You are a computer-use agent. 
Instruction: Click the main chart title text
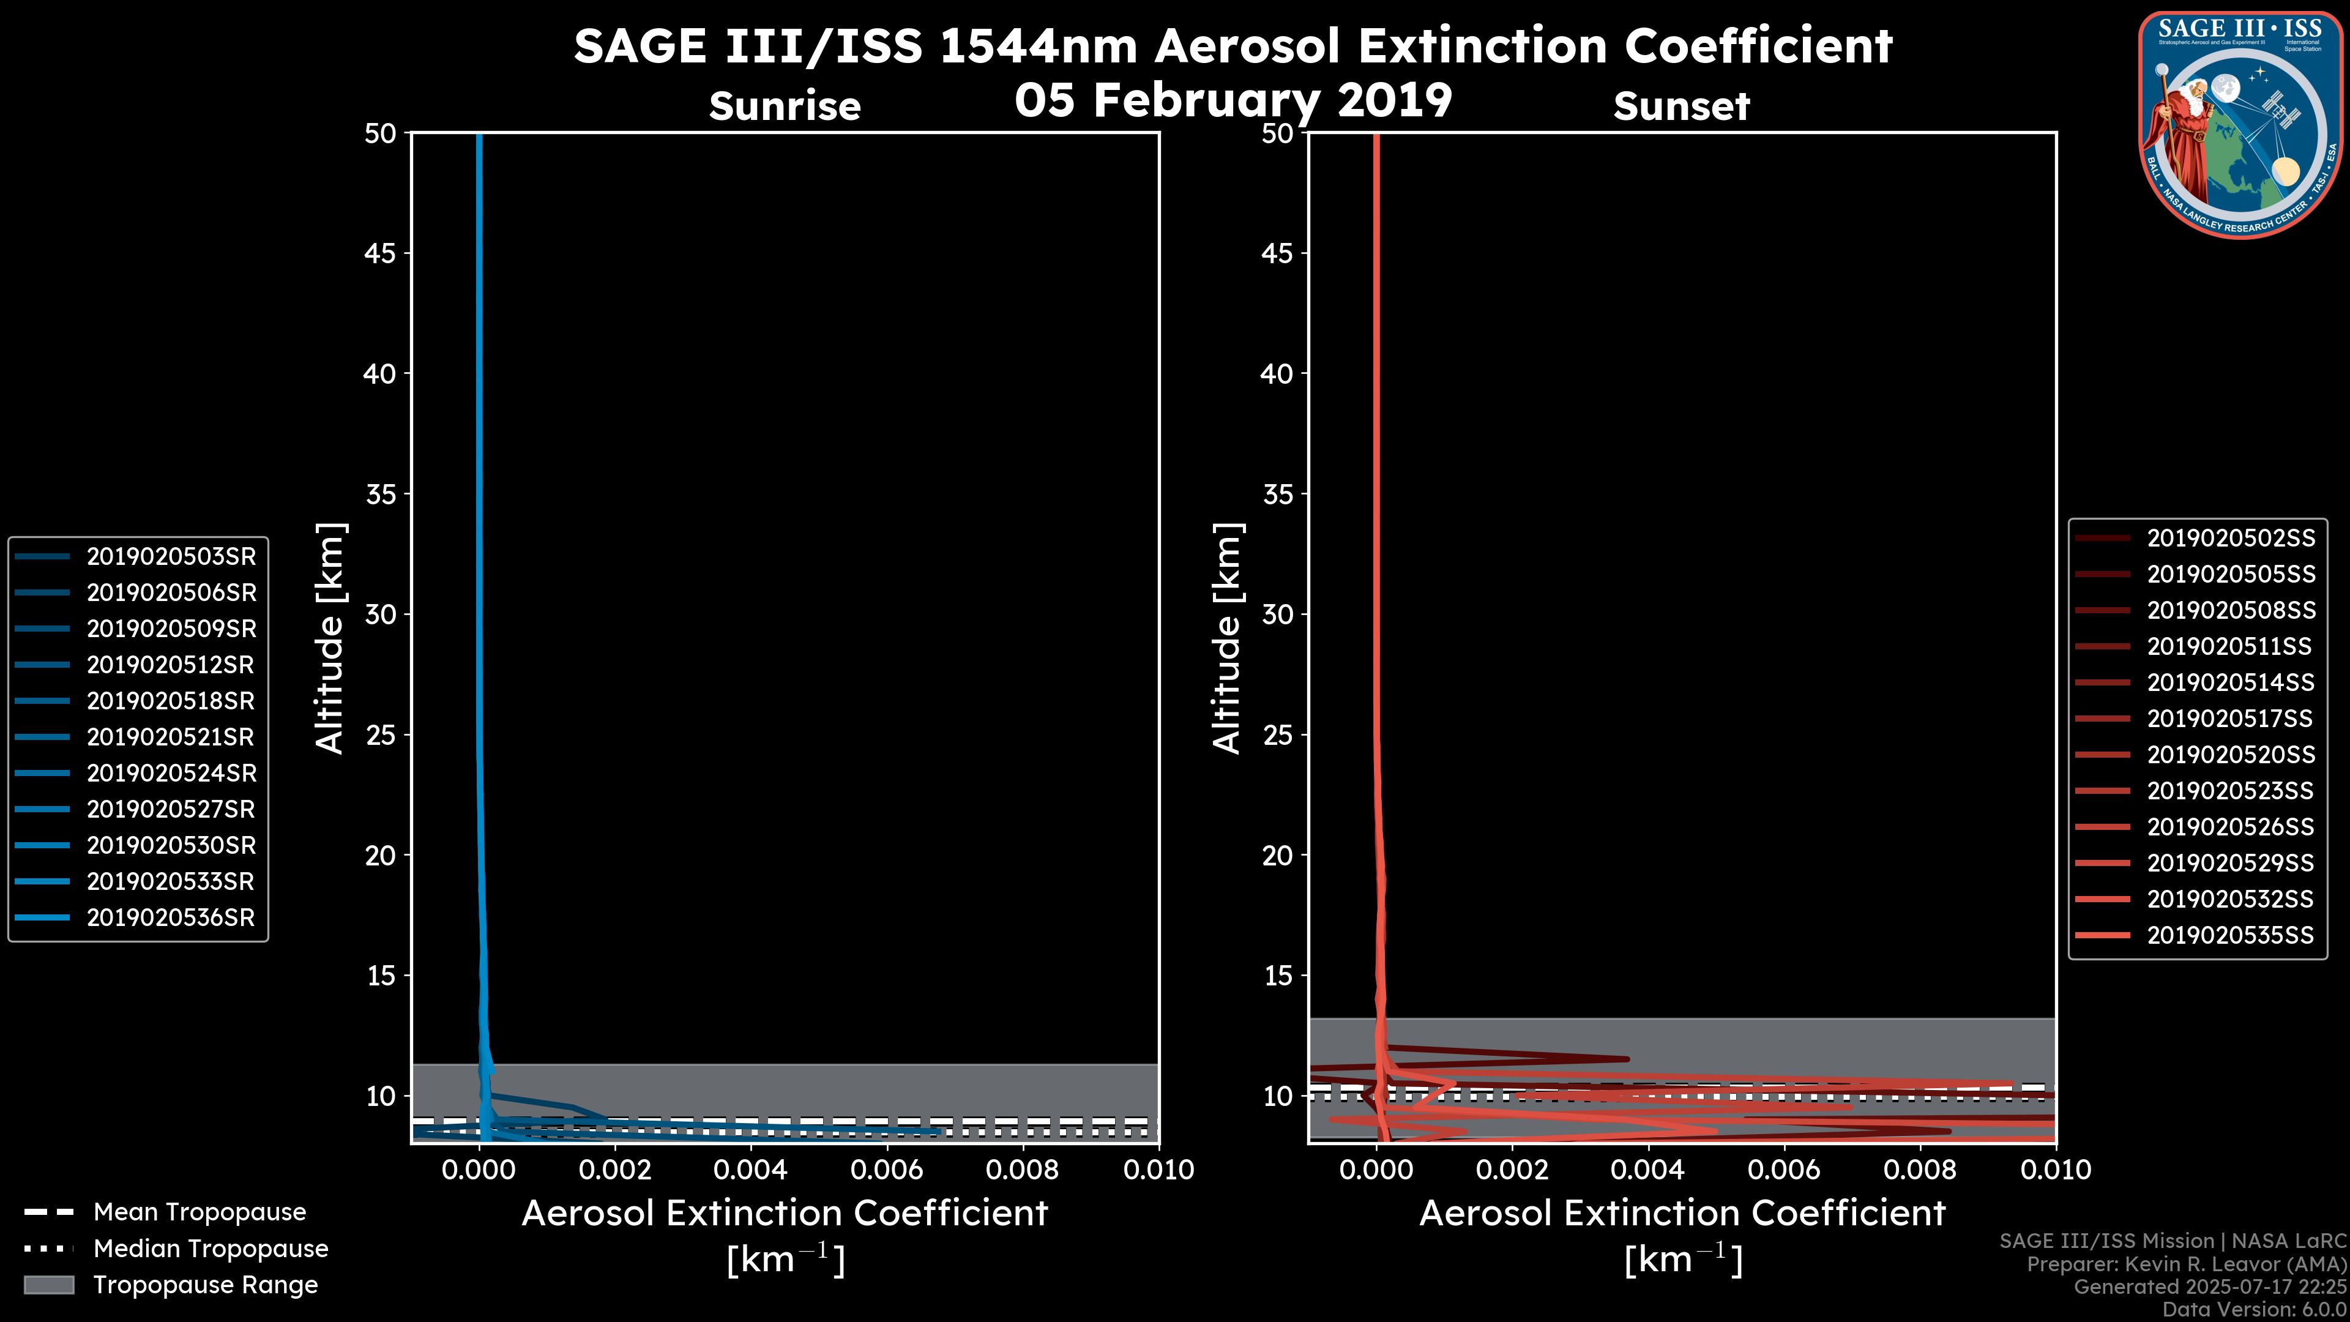pos(1233,46)
